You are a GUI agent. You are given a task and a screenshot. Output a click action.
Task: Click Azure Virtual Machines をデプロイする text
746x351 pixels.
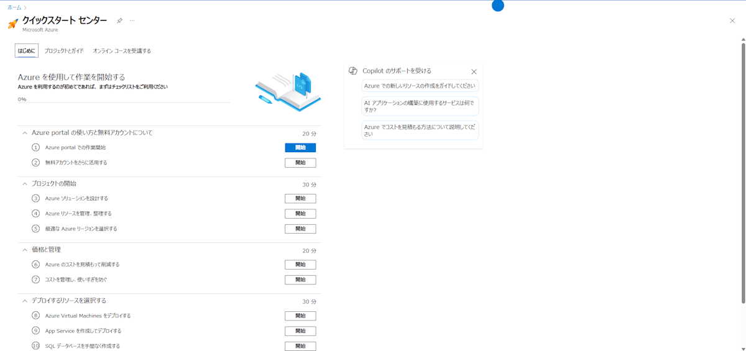point(88,316)
